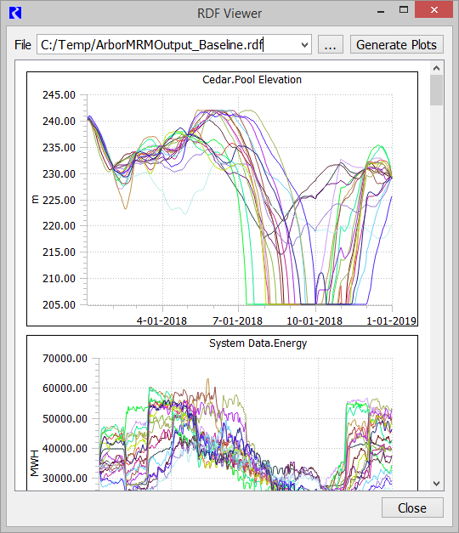Image resolution: width=459 pixels, height=533 pixels.
Task: Click the browse ellipsis button
Action: (330, 44)
